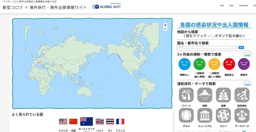
Task: Click the タイ country name
Action: (x=110, y=131)
